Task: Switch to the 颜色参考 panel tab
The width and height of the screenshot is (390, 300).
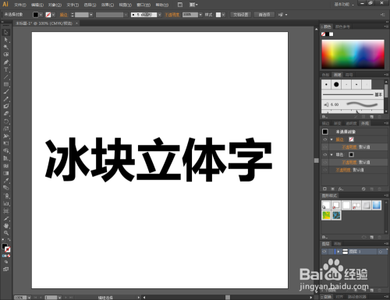Action: (x=342, y=26)
